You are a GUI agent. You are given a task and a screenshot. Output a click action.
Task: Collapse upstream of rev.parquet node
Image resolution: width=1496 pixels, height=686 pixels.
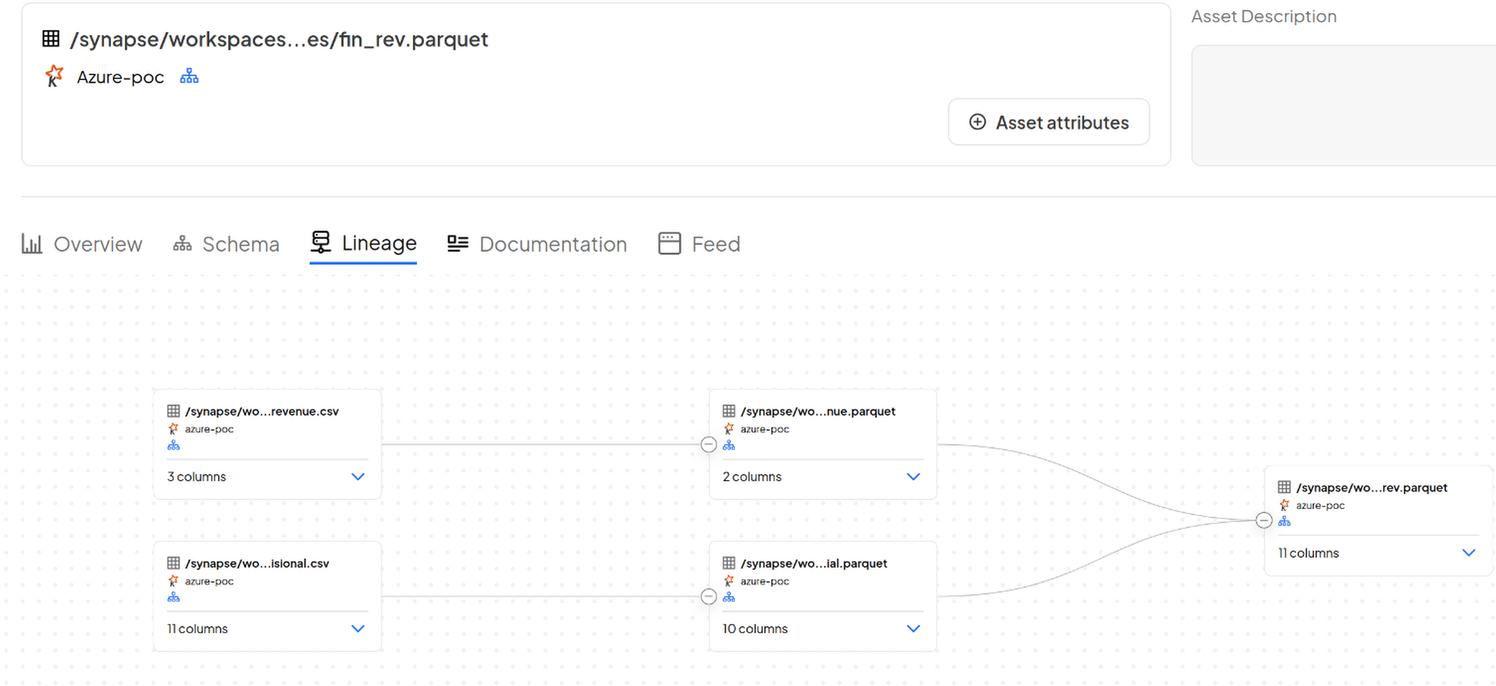coord(1264,520)
